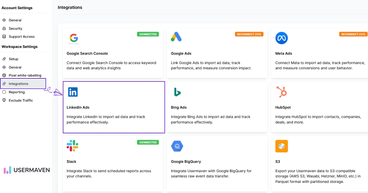
Task: Click Reconnect badge on Google Ads
Action: 249,34
